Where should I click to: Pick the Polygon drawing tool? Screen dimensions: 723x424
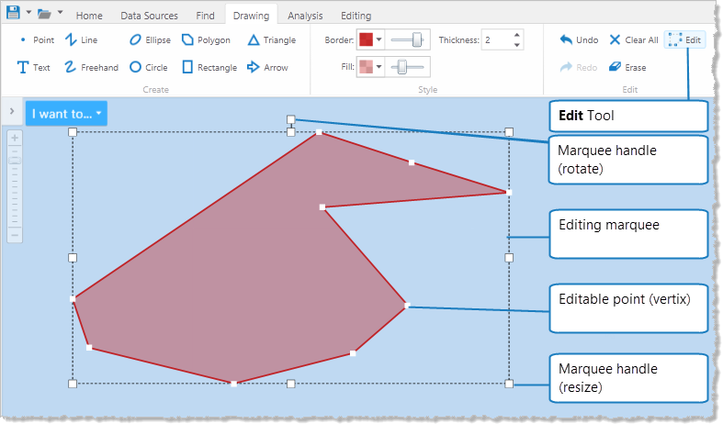tap(206, 40)
